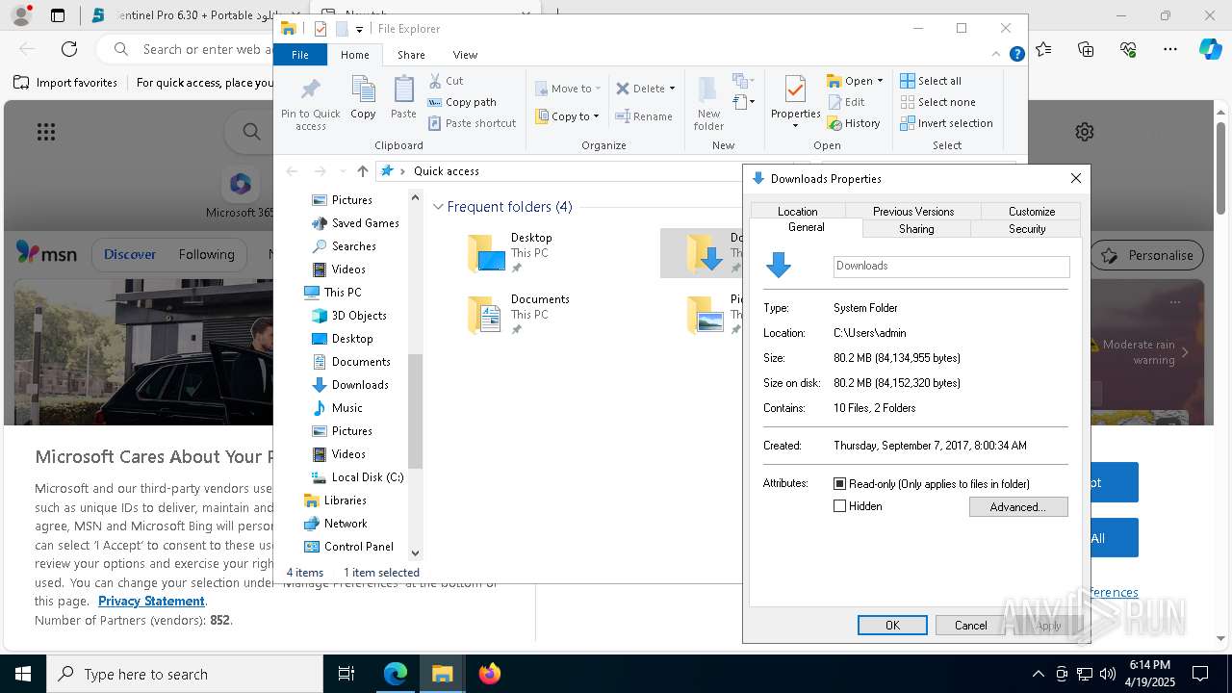This screenshot has height=693, width=1232.
Task: Select Music in navigation tree
Action: point(337,408)
